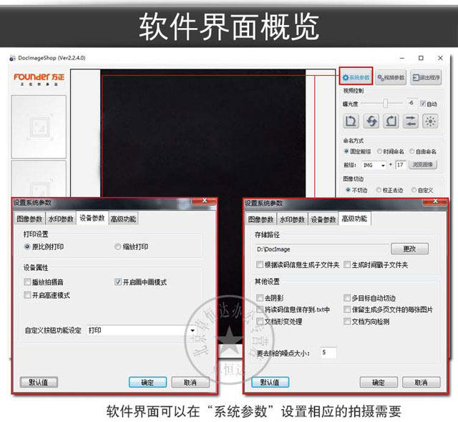Select 缩放打印 radio button
458x422 pixels.
(117, 246)
